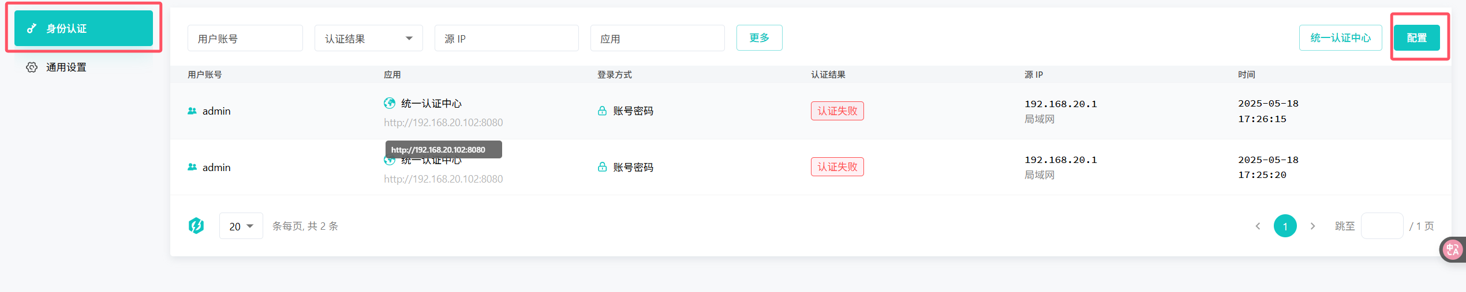Click the lock icon in the first row
Viewport: 1466px width, 292px height.
coord(602,111)
